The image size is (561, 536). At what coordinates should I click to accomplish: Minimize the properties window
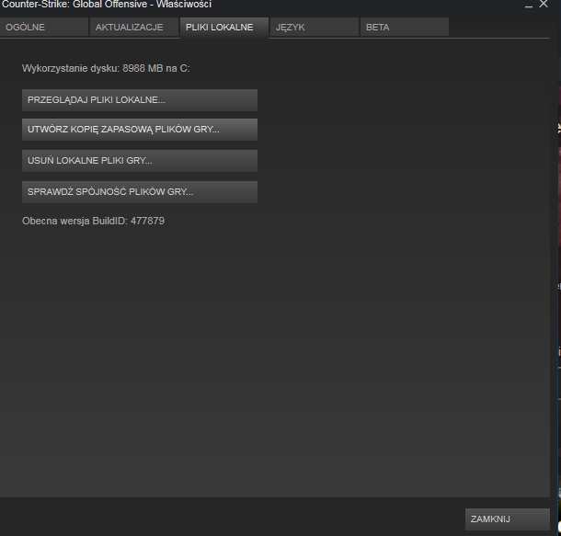(529, 5)
